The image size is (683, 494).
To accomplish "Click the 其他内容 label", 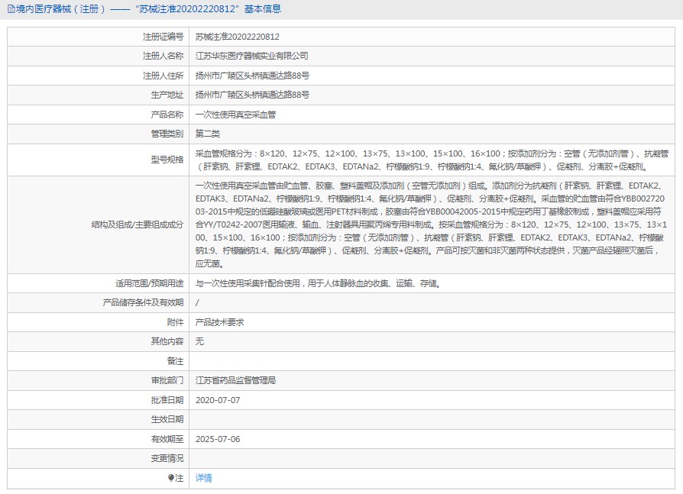I will coord(167,341).
